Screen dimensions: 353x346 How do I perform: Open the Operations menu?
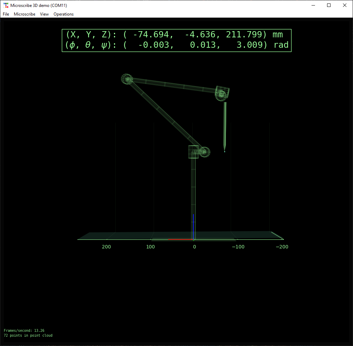(64, 14)
